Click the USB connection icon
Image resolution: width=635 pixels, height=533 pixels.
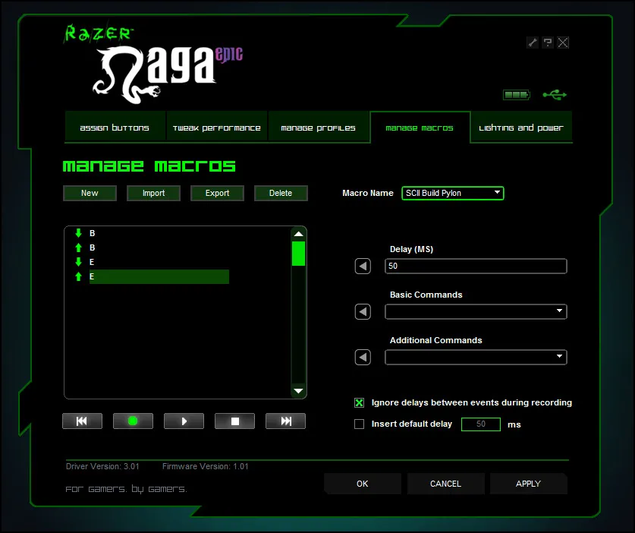555,95
